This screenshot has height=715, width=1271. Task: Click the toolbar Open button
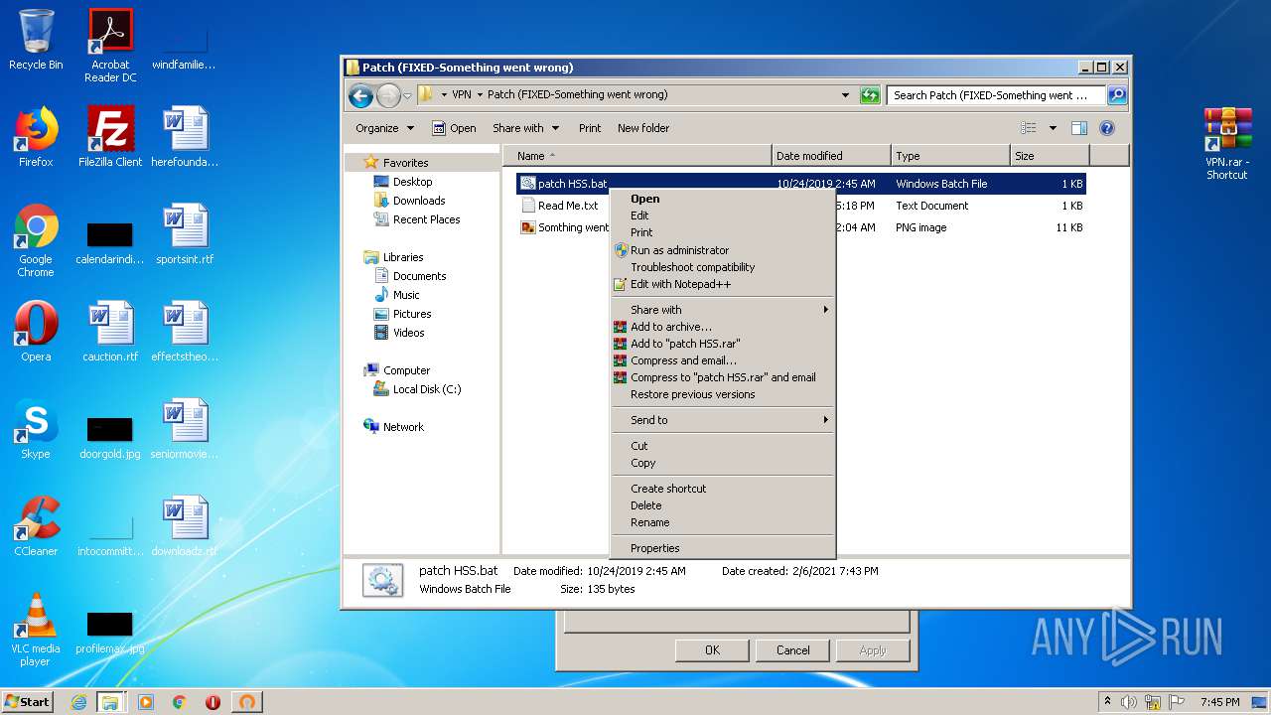tap(454, 128)
